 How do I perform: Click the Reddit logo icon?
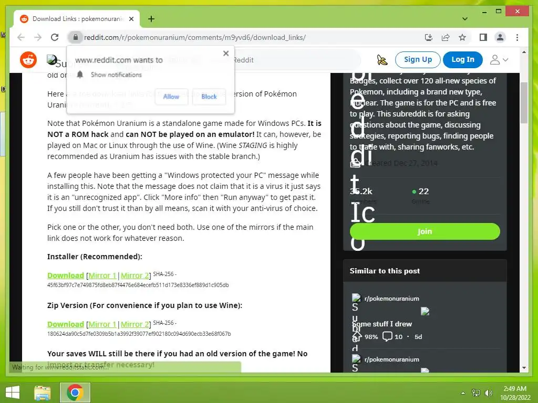[28, 60]
